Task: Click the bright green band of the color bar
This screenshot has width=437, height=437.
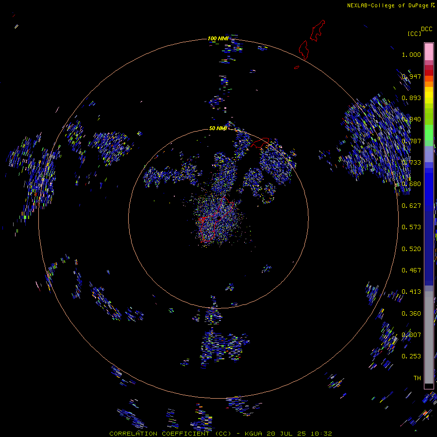Action: tap(429, 133)
